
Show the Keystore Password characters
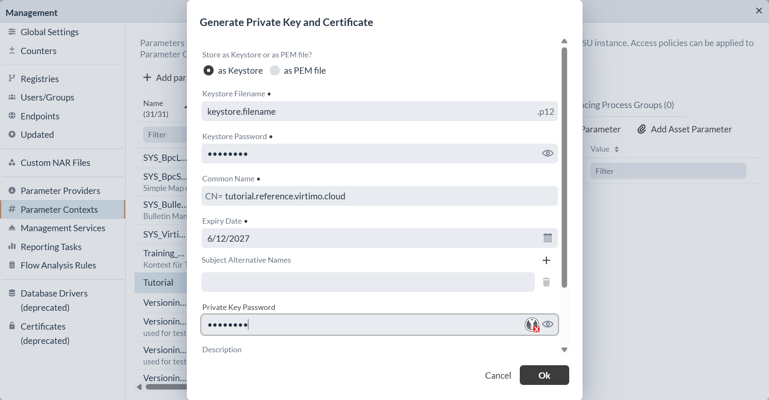point(547,153)
